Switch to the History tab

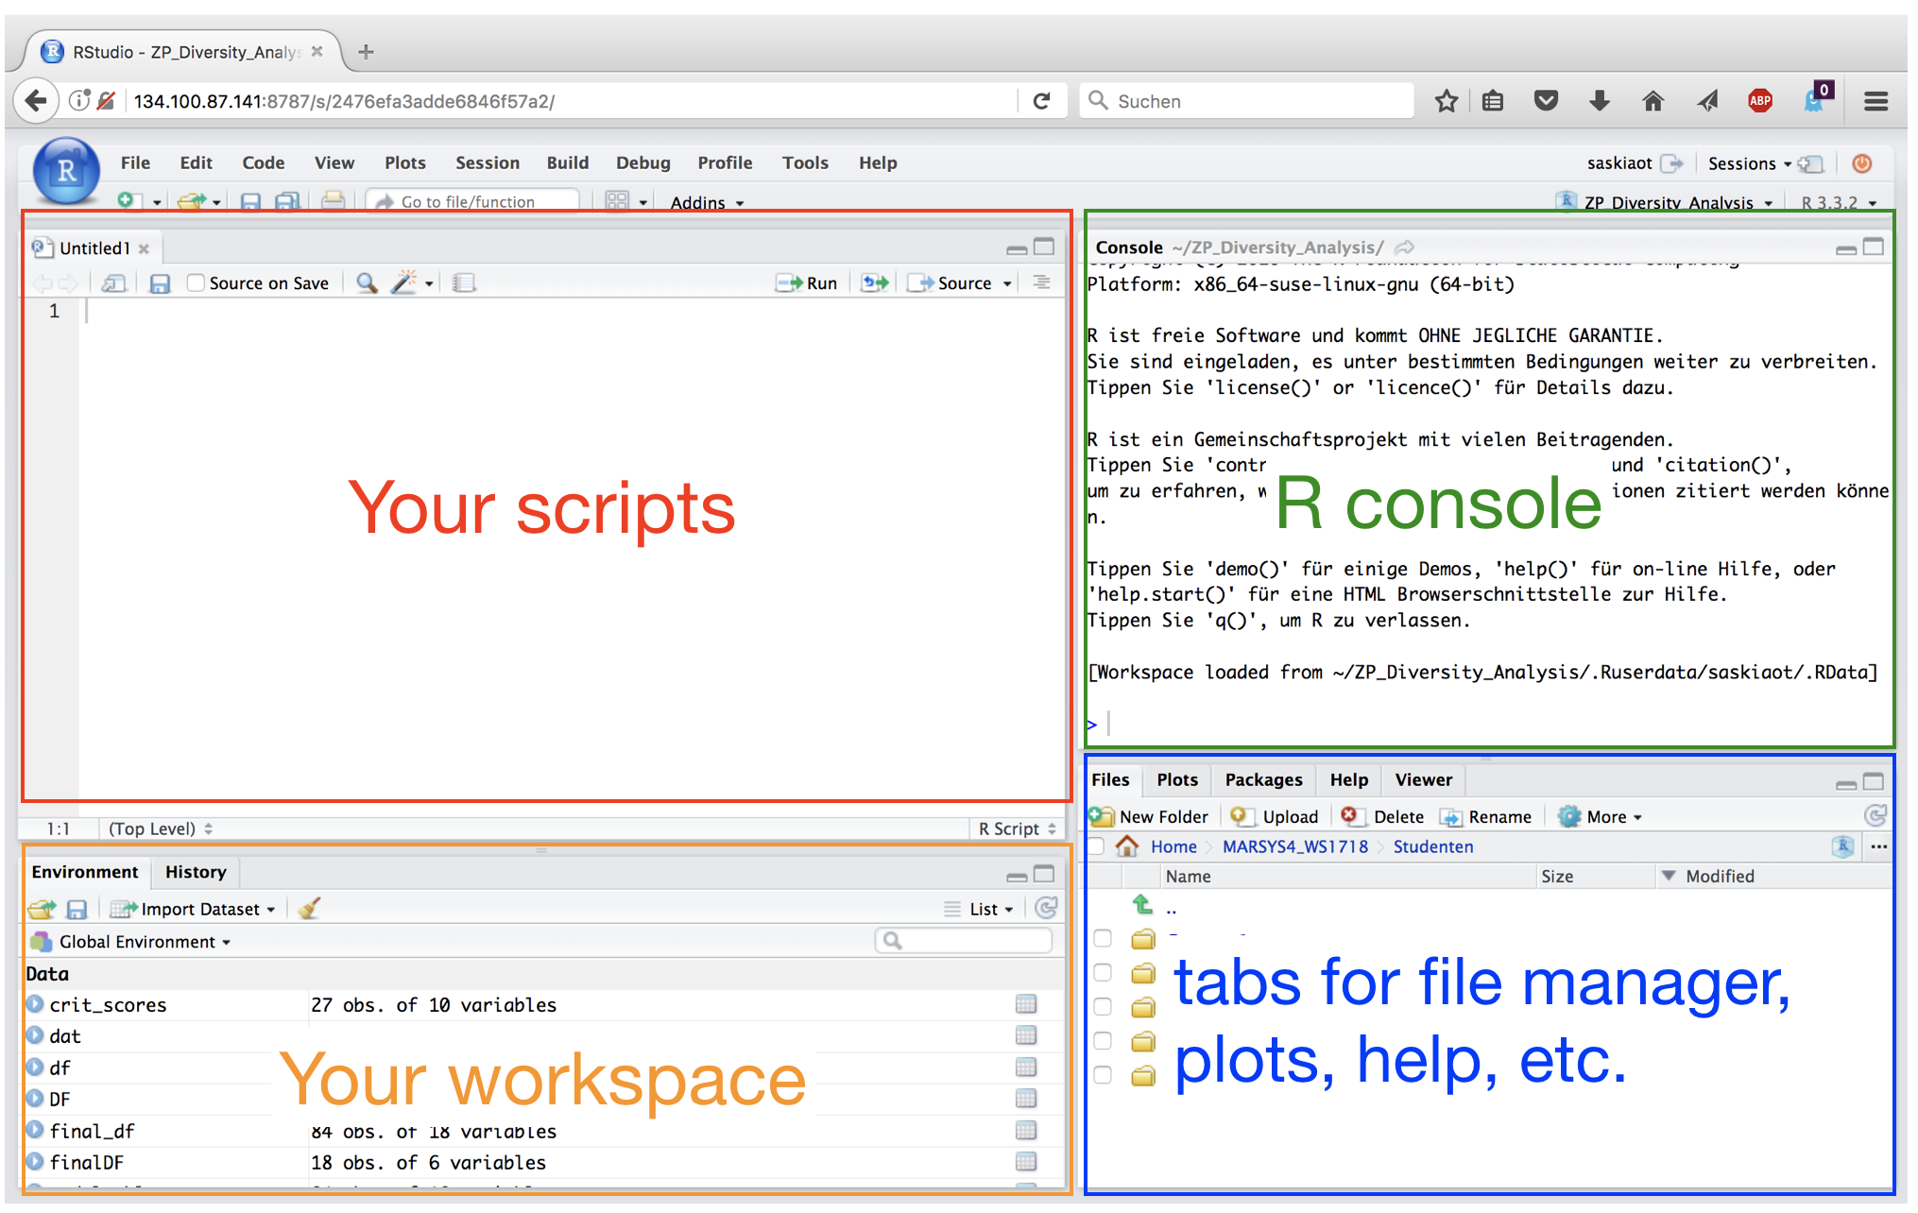(x=196, y=872)
